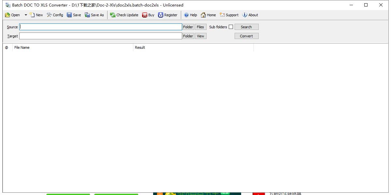Screen dimensions: 391x195
Task: Create a new batch with New icon
Action: tap(32, 15)
